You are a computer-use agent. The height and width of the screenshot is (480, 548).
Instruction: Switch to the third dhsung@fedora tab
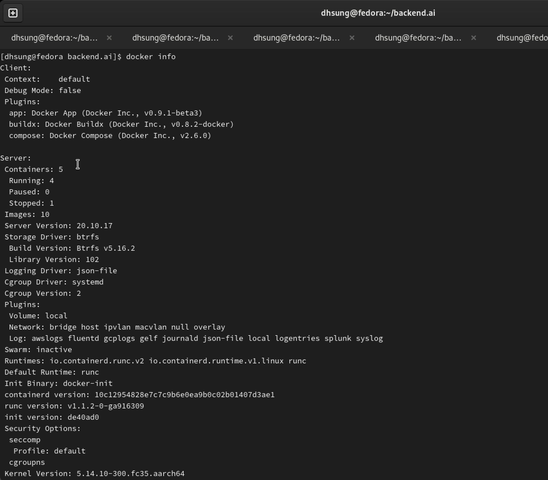(x=297, y=38)
